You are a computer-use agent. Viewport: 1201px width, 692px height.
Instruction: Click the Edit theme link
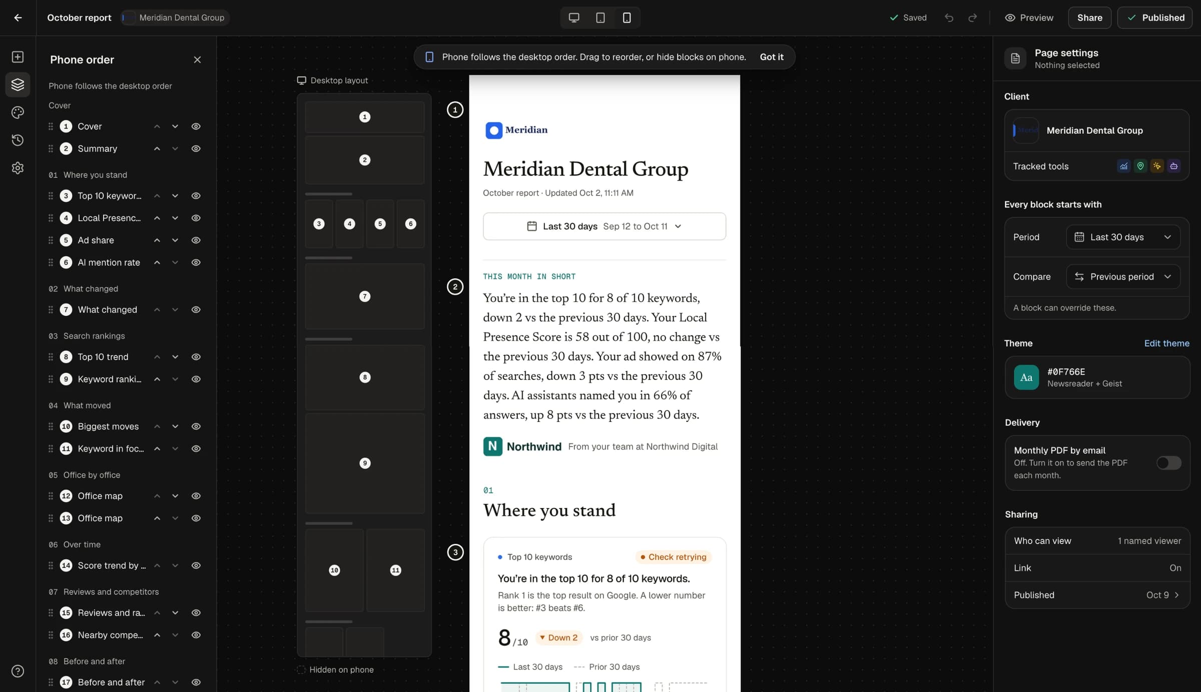(x=1166, y=343)
